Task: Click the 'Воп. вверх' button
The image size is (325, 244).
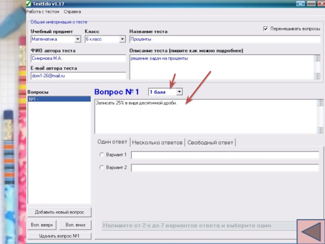Action: tap(42, 225)
